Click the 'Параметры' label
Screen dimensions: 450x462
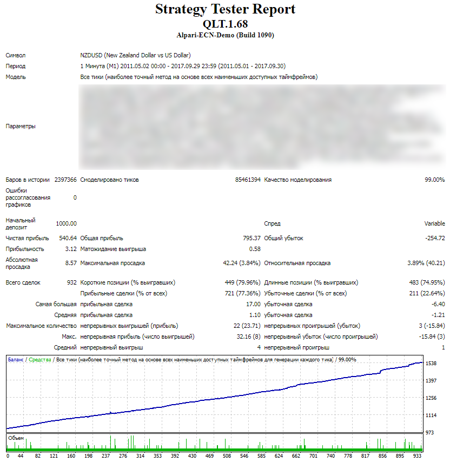21,126
